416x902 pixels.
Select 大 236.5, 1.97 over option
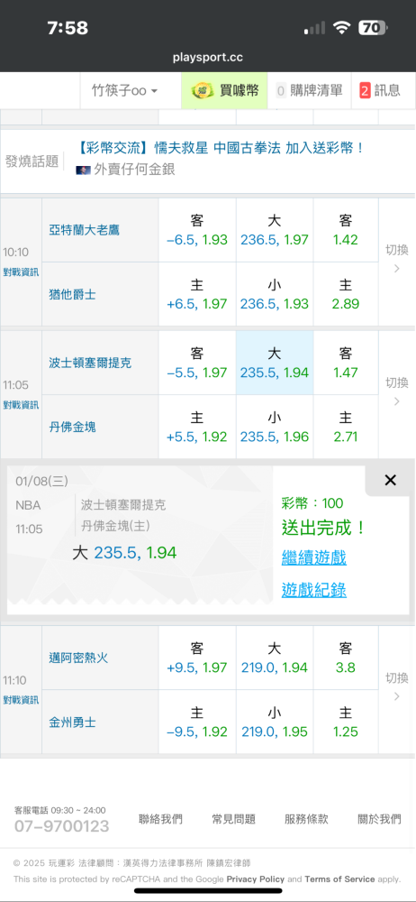click(275, 230)
